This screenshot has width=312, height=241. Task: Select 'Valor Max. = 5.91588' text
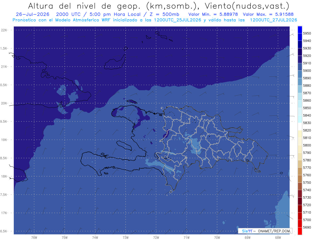coord(268,14)
